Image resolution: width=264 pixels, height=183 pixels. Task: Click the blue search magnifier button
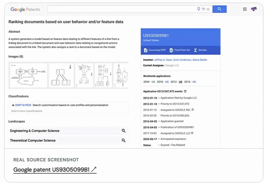(x=219, y=9)
